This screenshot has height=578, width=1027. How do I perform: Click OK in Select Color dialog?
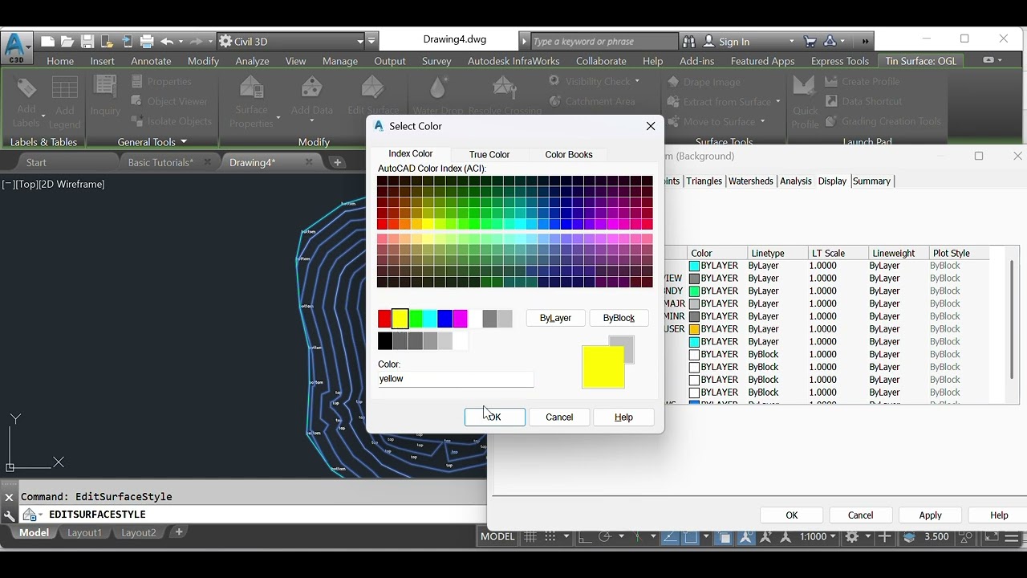pyautogui.click(x=495, y=417)
